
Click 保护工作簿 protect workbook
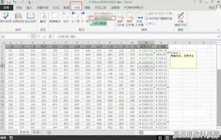coord(130,19)
